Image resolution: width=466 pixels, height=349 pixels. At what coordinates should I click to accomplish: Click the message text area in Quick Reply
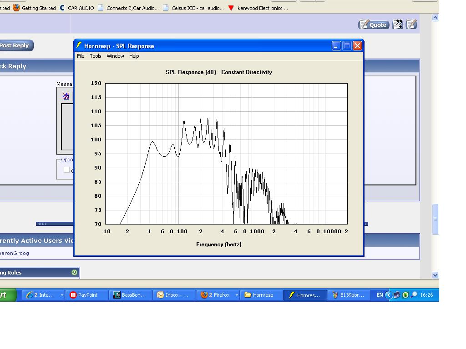(67, 127)
